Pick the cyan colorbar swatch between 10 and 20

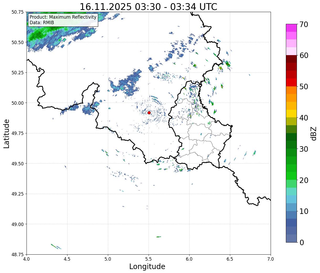click(291, 199)
